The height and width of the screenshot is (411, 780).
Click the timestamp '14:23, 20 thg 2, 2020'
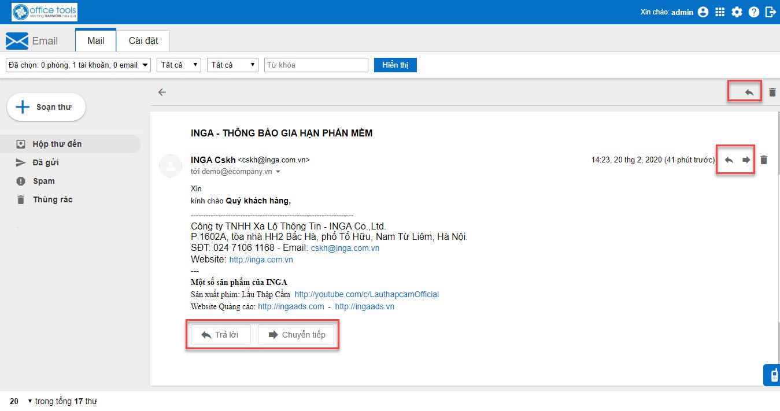(626, 160)
